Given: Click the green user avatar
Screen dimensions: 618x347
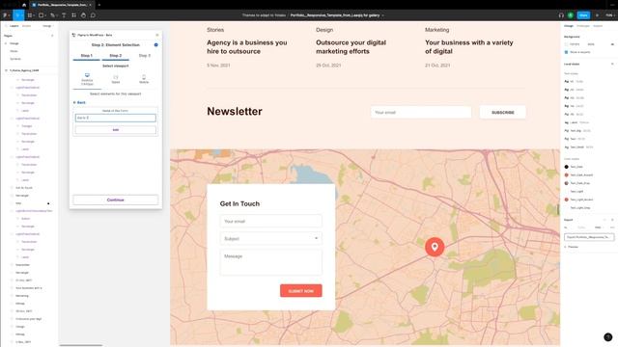Looking at the screenshot, I should click(571, 15).
